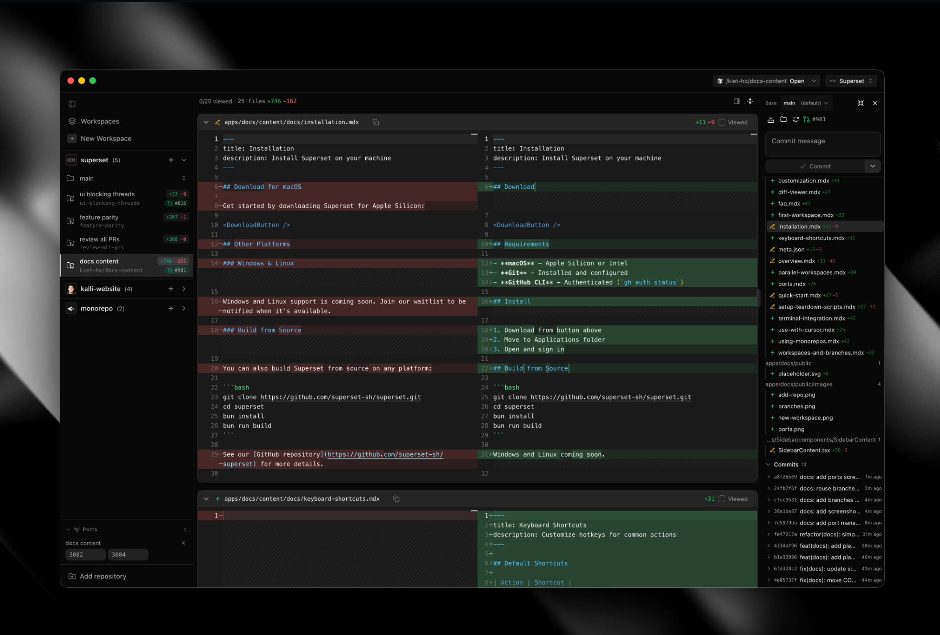
Task: Open quick-start.mdx in file list
Action: [799, 295]
